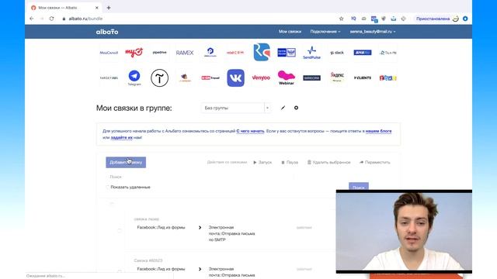The width and height of the screenshot is (497, 279).
Task: Select the YCLIENTS integration logo
Action: click(363, 77)
